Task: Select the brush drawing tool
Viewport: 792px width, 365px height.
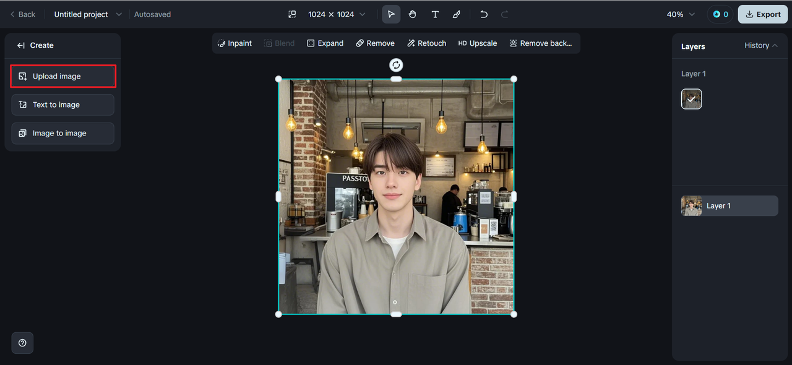Action: [x=457, y=14]
